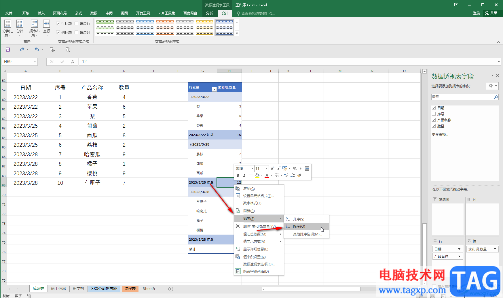Open the 行标签 filter dropdown
This screenshot has height=298, width=503.
214,89
